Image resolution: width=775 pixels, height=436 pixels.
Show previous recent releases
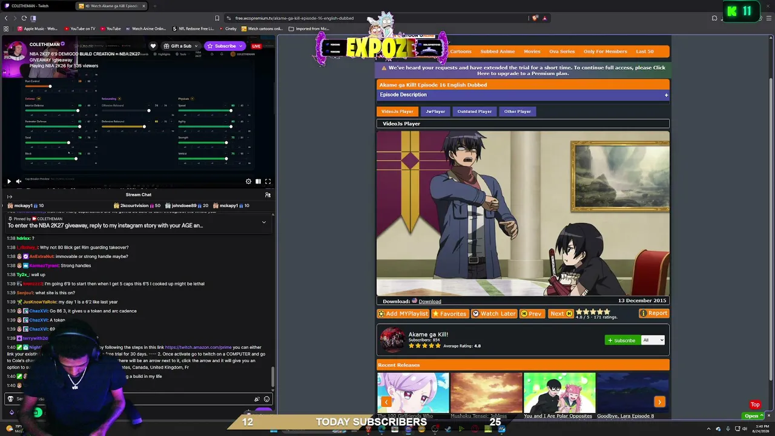[386, 402]
